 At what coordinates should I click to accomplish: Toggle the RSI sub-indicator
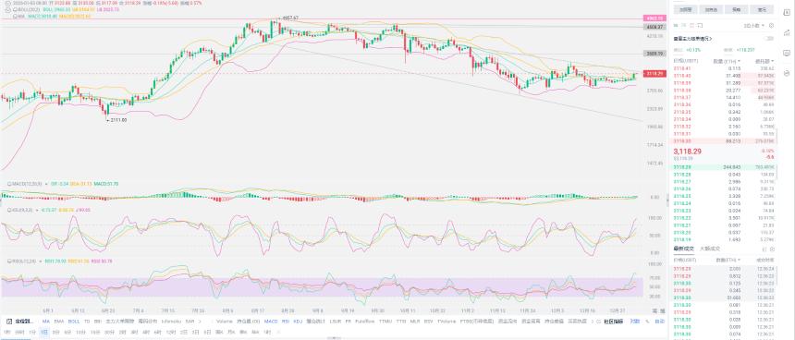click(x=286, y=321)
